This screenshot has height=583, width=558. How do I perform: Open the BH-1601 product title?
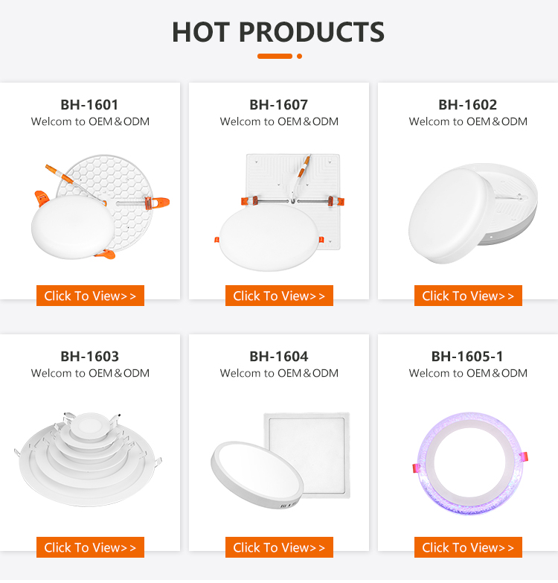[x=89, y=105]
